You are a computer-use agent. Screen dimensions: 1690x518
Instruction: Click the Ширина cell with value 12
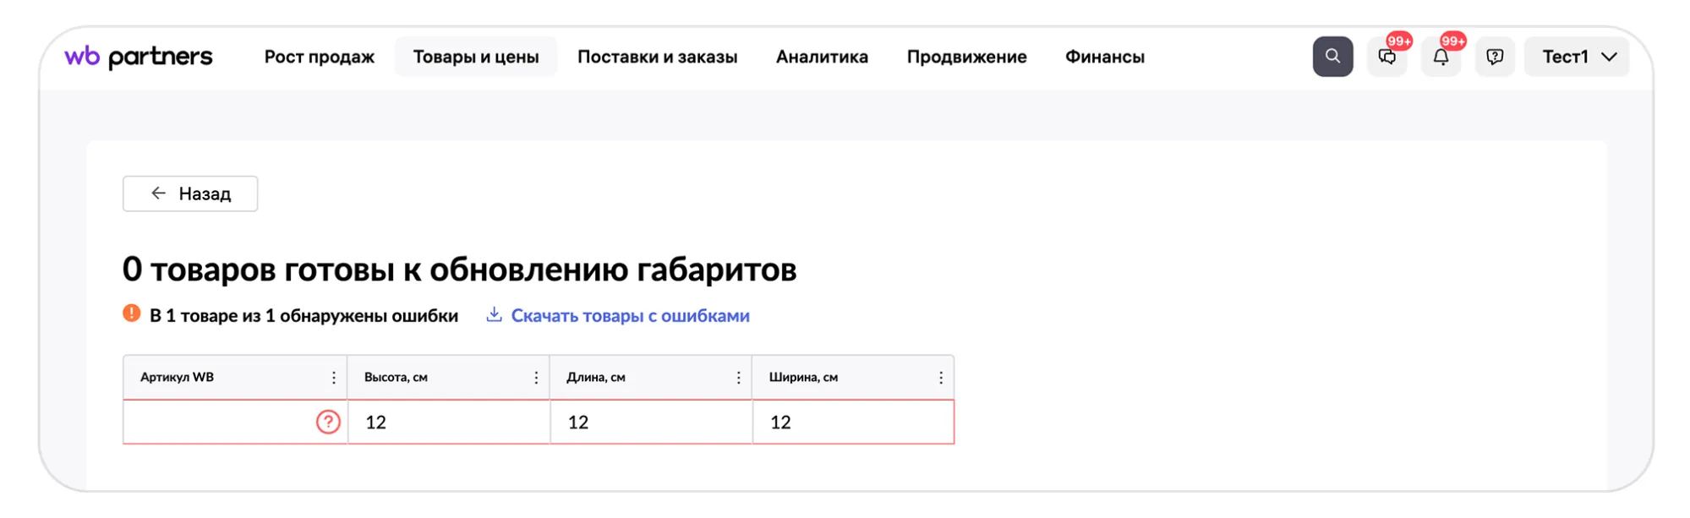(x=853, y=422)
